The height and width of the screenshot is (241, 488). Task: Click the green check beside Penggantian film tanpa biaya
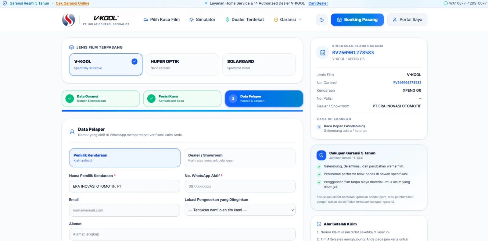(319, 182)
